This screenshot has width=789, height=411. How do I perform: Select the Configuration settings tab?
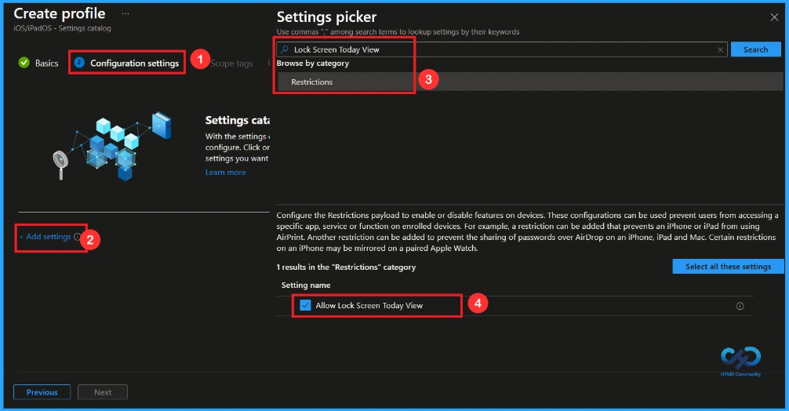pyautogui.click(x=134, y=64)
